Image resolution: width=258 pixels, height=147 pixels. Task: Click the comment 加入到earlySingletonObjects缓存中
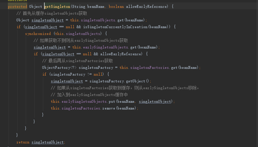tap(89, 95)
